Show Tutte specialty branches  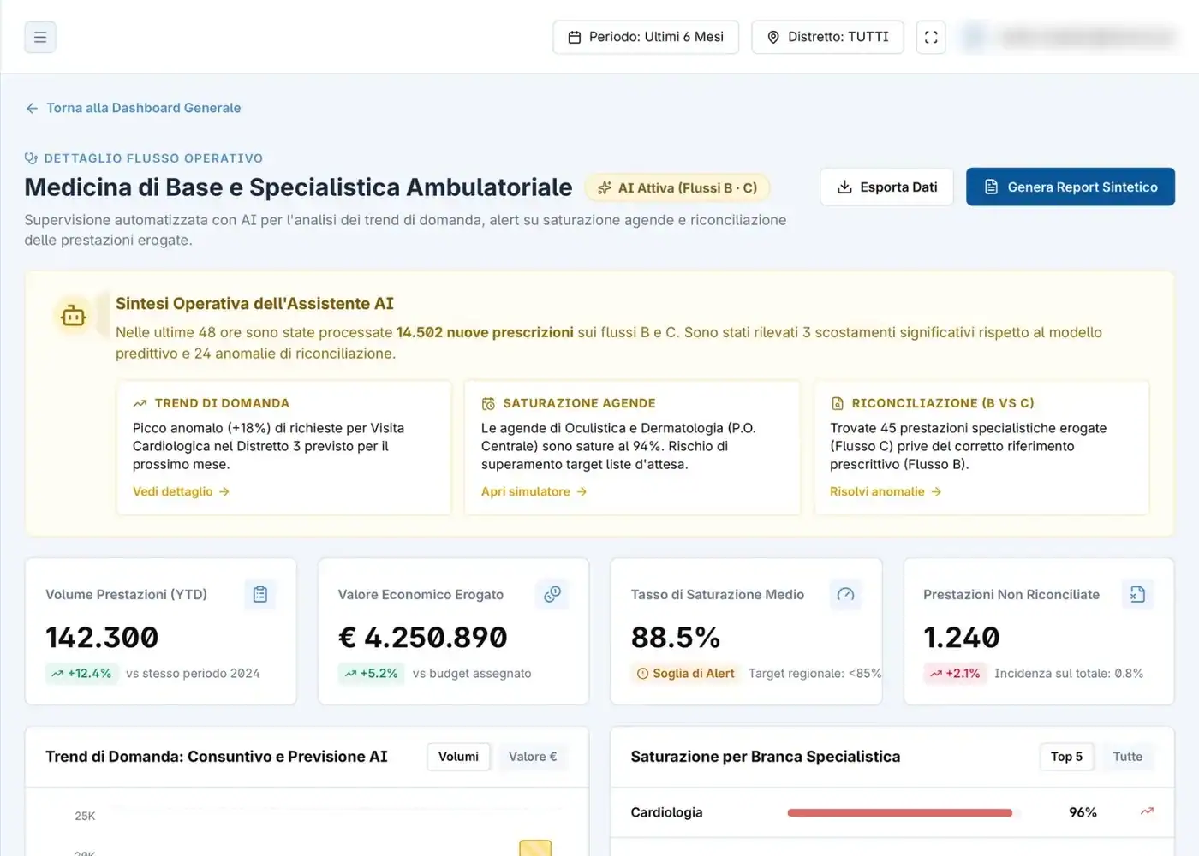click(1127, 757)
